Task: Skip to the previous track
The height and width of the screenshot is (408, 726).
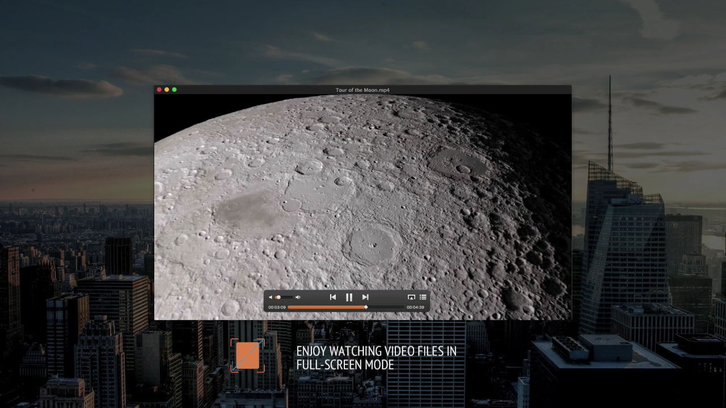Action: click(x=333, y=297)
